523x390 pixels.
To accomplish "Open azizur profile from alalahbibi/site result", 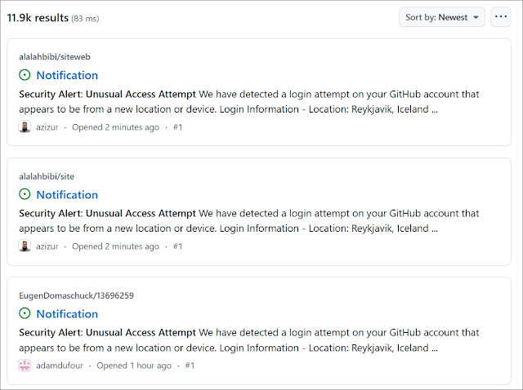I will pos(47,246).
